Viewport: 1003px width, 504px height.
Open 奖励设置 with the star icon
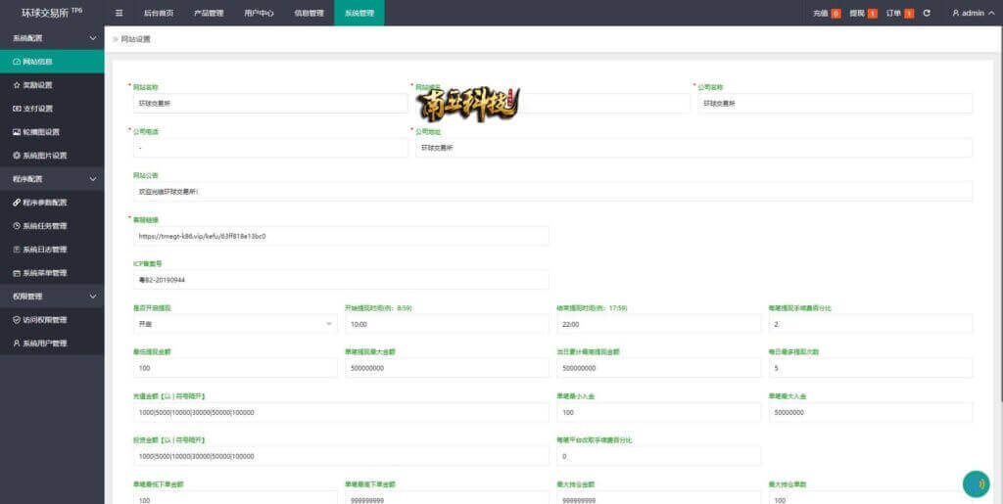point(38,85)
